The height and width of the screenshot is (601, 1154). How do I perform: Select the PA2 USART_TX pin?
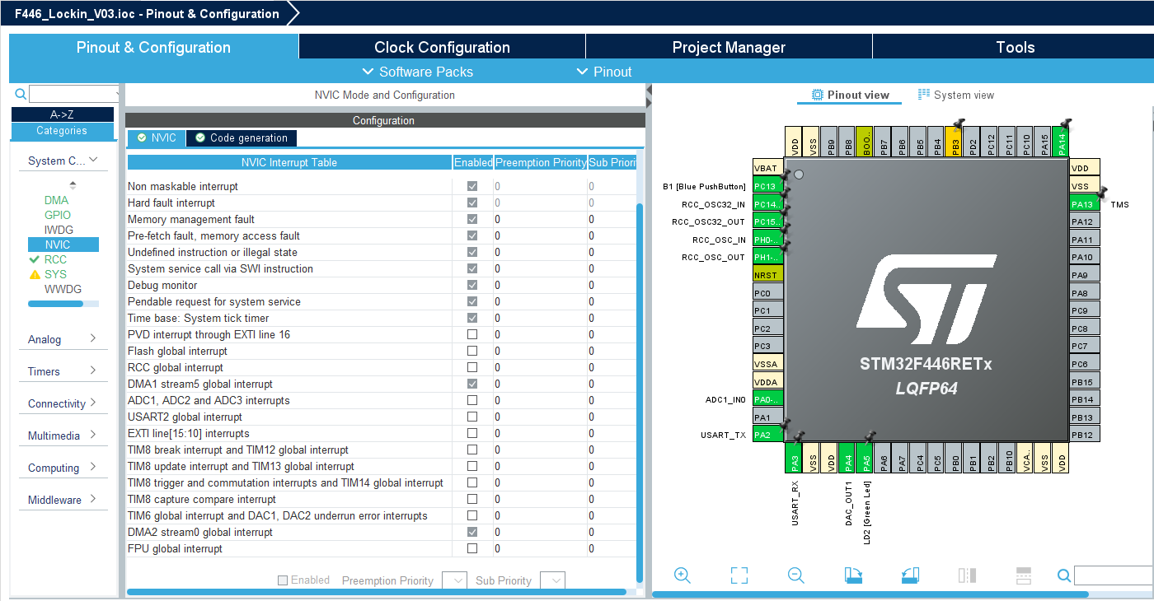(768, 435)
